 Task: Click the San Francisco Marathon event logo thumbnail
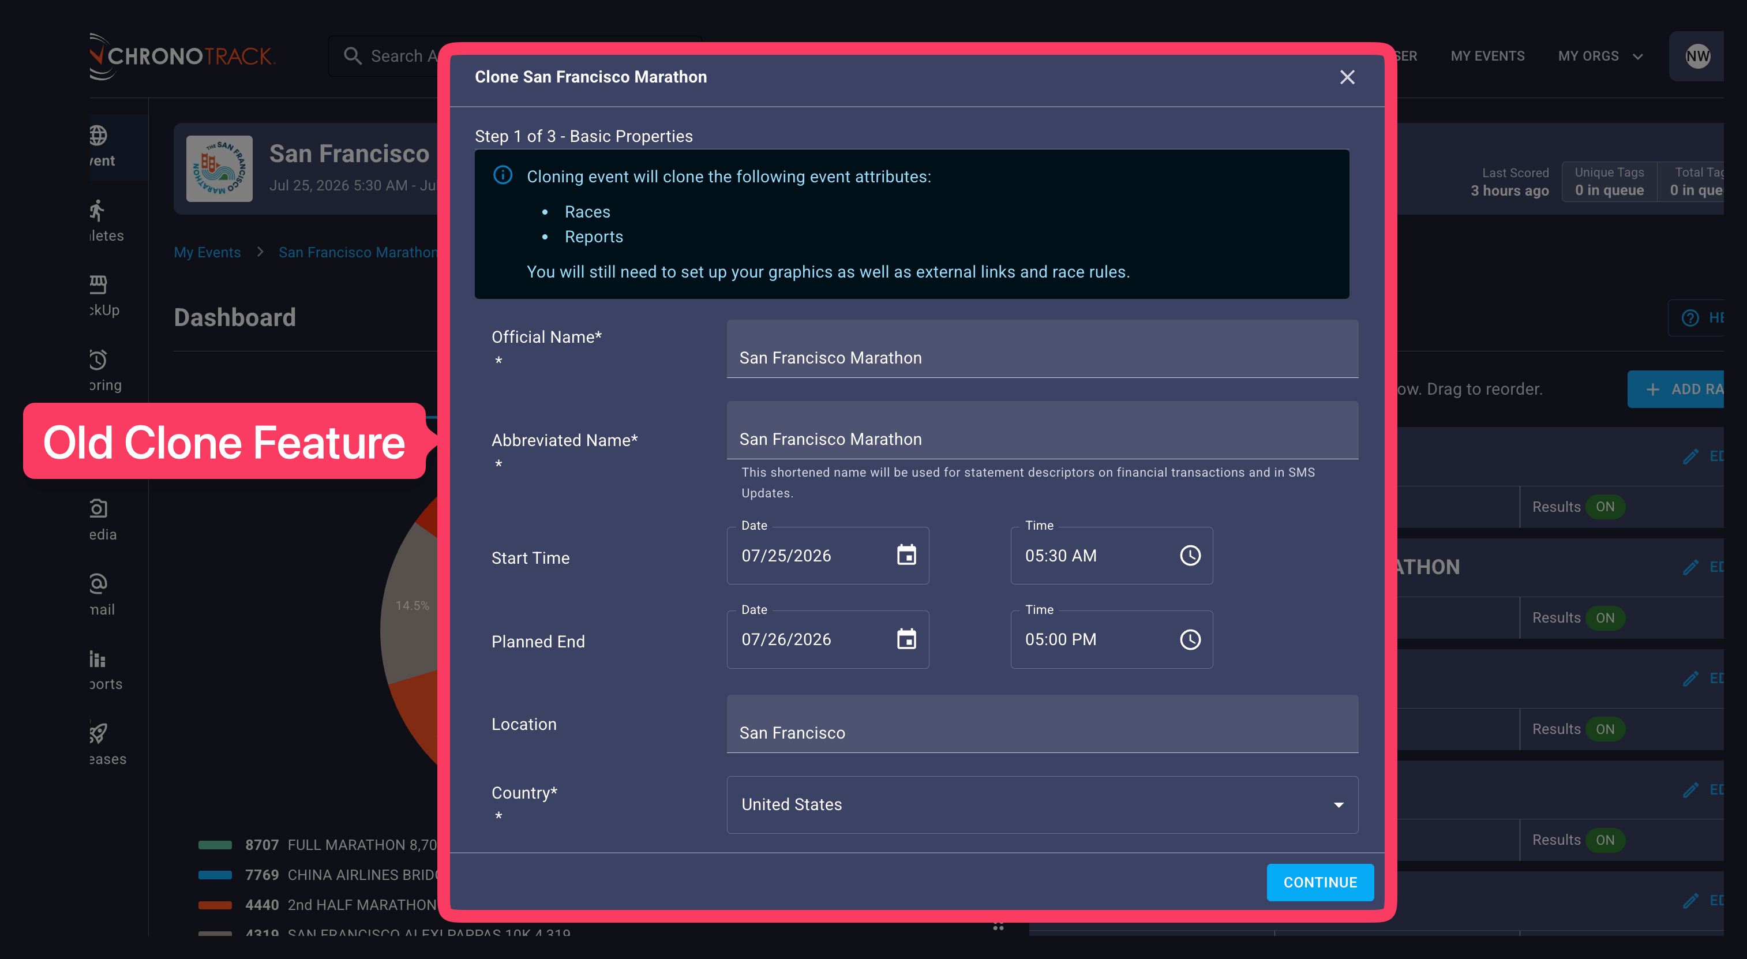coord(219,169)
